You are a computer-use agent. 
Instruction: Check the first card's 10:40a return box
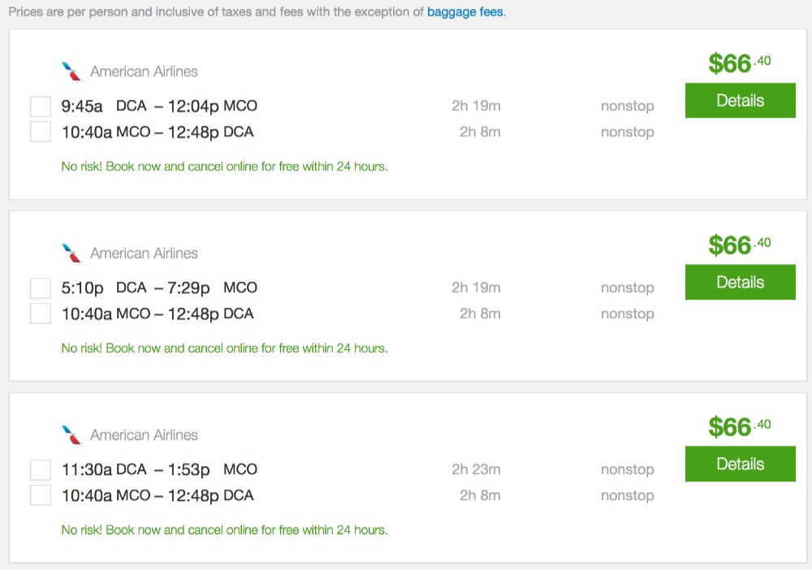[41, 132]
